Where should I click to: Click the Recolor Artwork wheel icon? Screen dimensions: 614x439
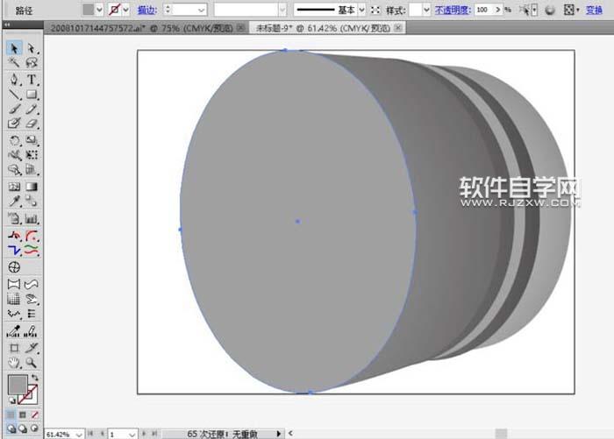pyautogui.click(x=550, y=11)
